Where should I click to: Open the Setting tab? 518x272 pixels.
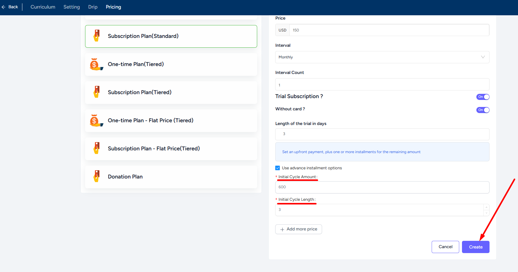pos(72,7)
